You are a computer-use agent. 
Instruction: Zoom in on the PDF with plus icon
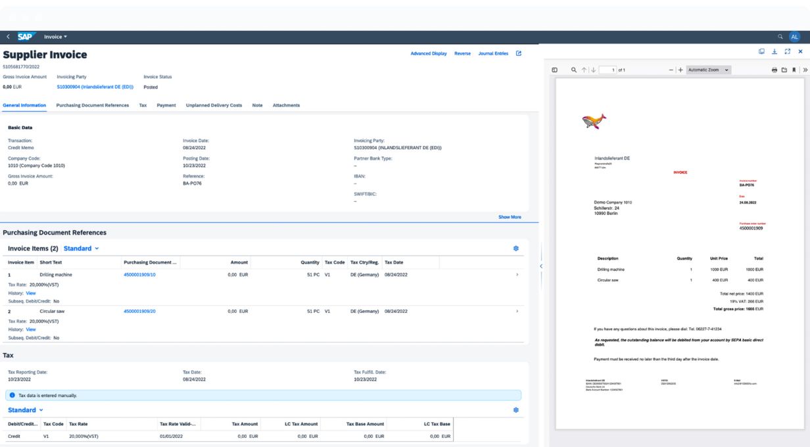click(x=679, y=70)
